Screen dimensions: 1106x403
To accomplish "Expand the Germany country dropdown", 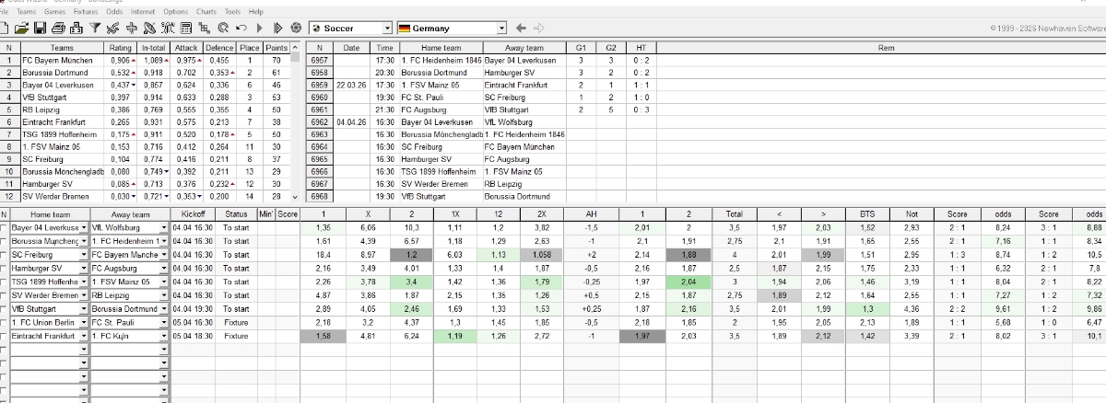I will (501, 29).
